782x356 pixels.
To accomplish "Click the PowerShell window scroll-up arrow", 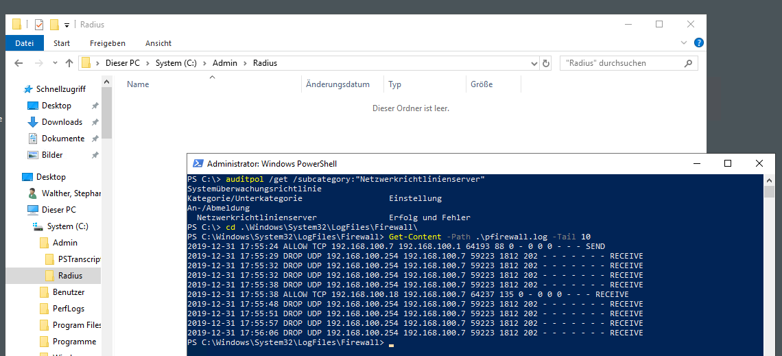I will pyautogui.click(x=770, y=180).
